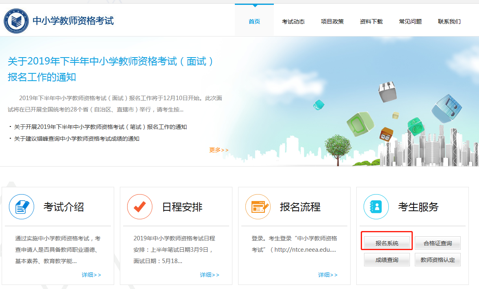This screenshot has height=289, width=479.
Task: Go to the 资料下载 page
Action: (371, 21)
